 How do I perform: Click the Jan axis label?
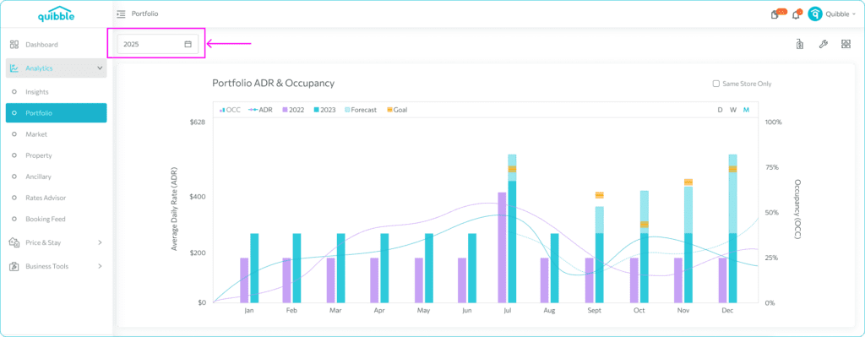coord(249,311)
